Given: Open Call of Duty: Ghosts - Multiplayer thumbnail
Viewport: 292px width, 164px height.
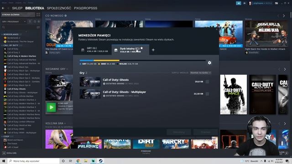Looking at the screenshot, I should [90, 94].
